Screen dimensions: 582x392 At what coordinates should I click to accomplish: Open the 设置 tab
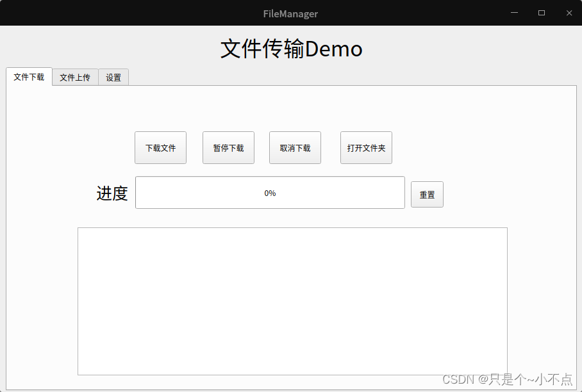113,78
